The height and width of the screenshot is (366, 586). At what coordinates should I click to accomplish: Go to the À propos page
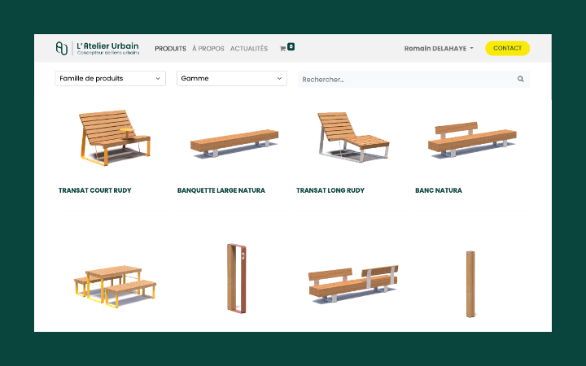tap(208, 49)
